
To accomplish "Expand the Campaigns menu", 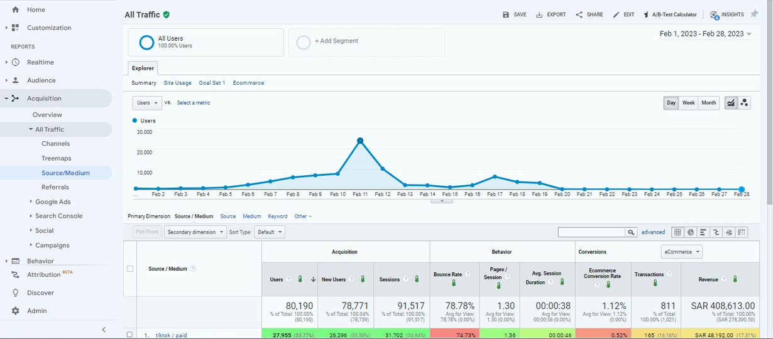I will coord(31,245).
